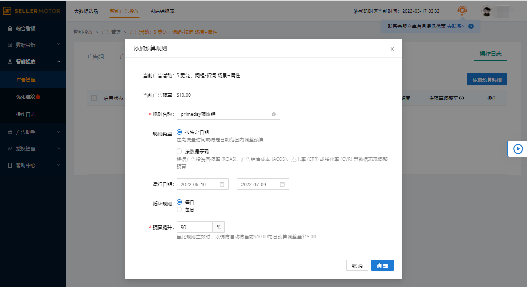Open 广告管理 in the sidebar
The height and width of the screenshot is (287, 527).
pos(33,80)
